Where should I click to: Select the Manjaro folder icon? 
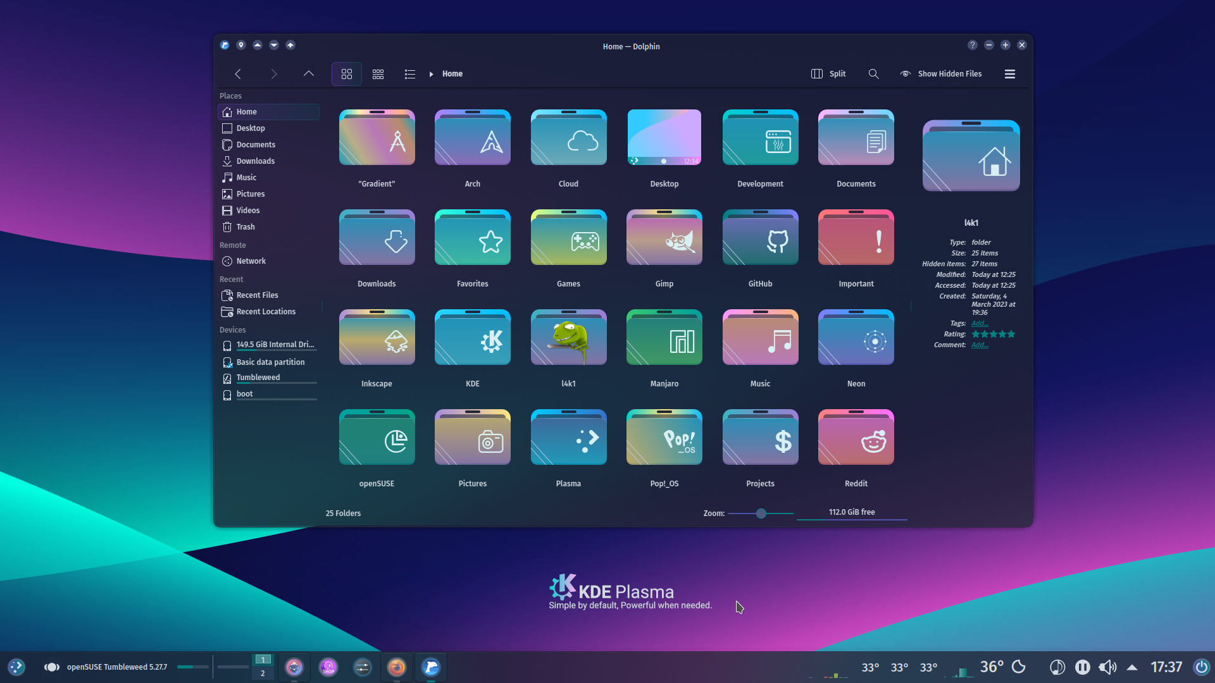tap(664, 337)
